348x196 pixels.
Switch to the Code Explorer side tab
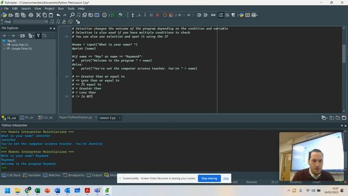point(45,118)
